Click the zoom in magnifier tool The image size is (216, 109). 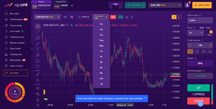click(38, 80)
